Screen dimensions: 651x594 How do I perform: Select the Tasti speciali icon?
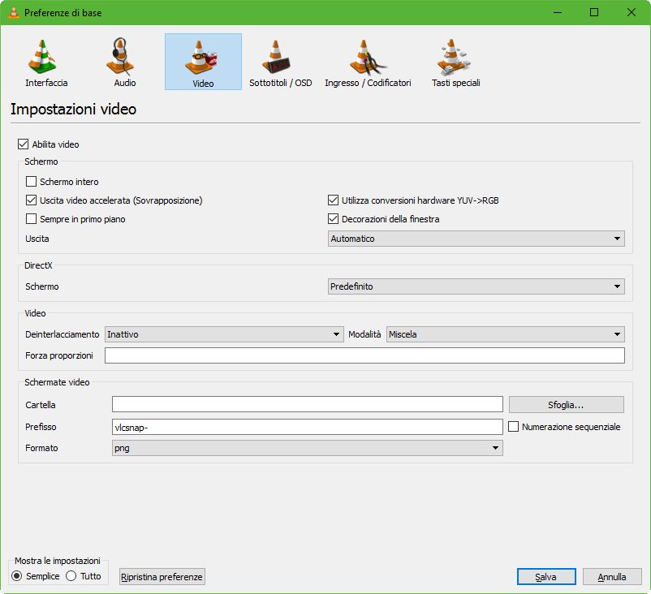coord(455,58)
